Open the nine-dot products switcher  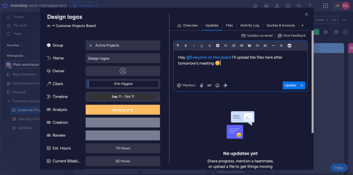pyautogui.click(x=325, y=6)
